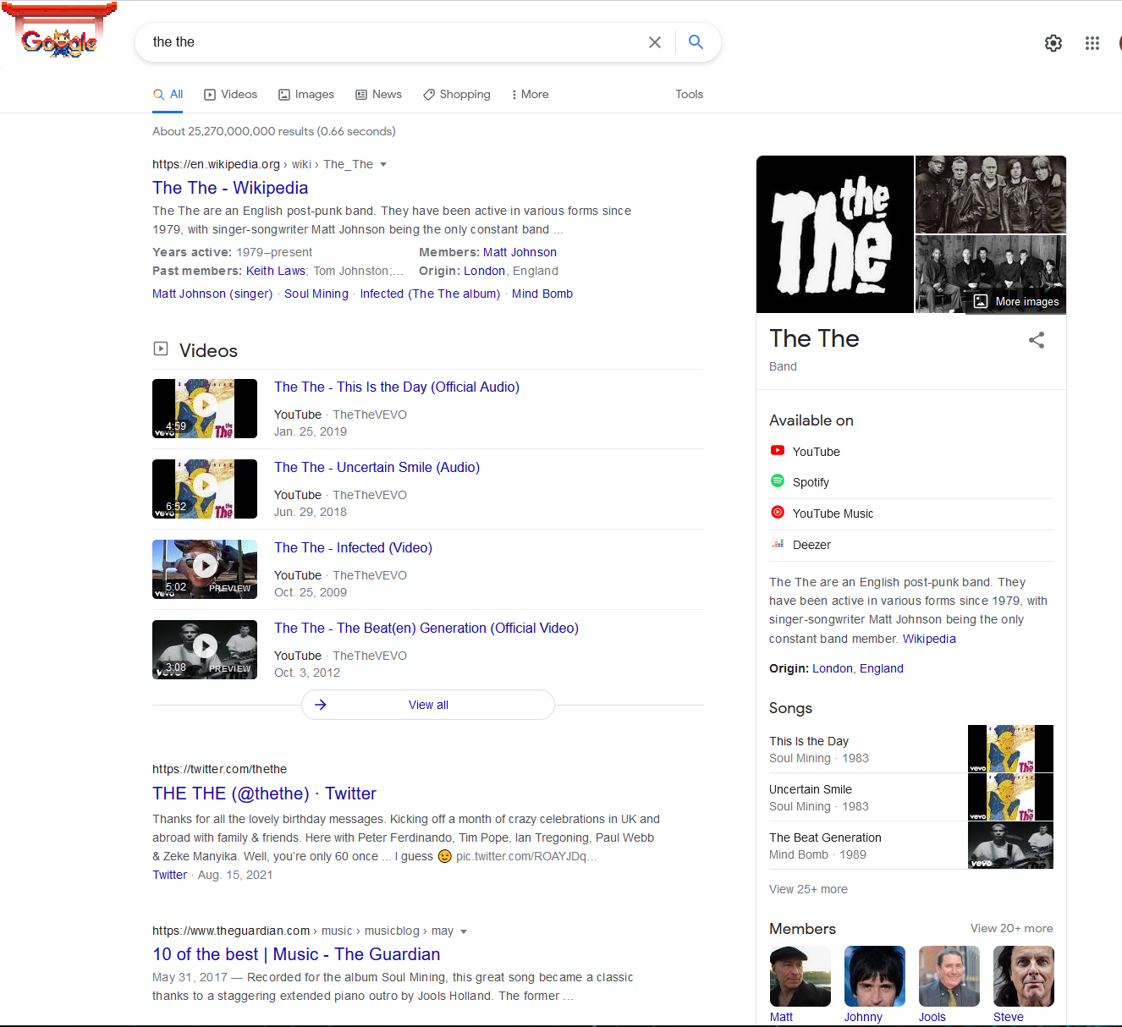The width and height of the screenshot is (1122, 1027).
Task: Expand the Guardian result options arrow
Action: [x=464, y=931]
